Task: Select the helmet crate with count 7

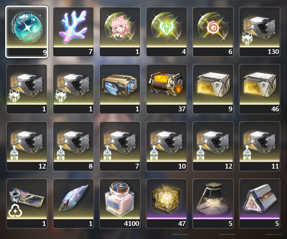Action: (120, 146)
